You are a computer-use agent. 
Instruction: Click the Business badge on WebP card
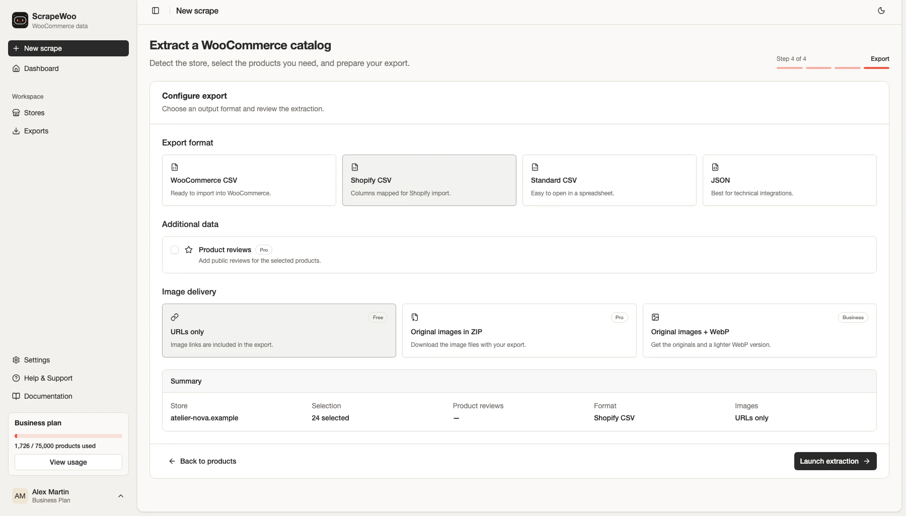pos(853,317)
